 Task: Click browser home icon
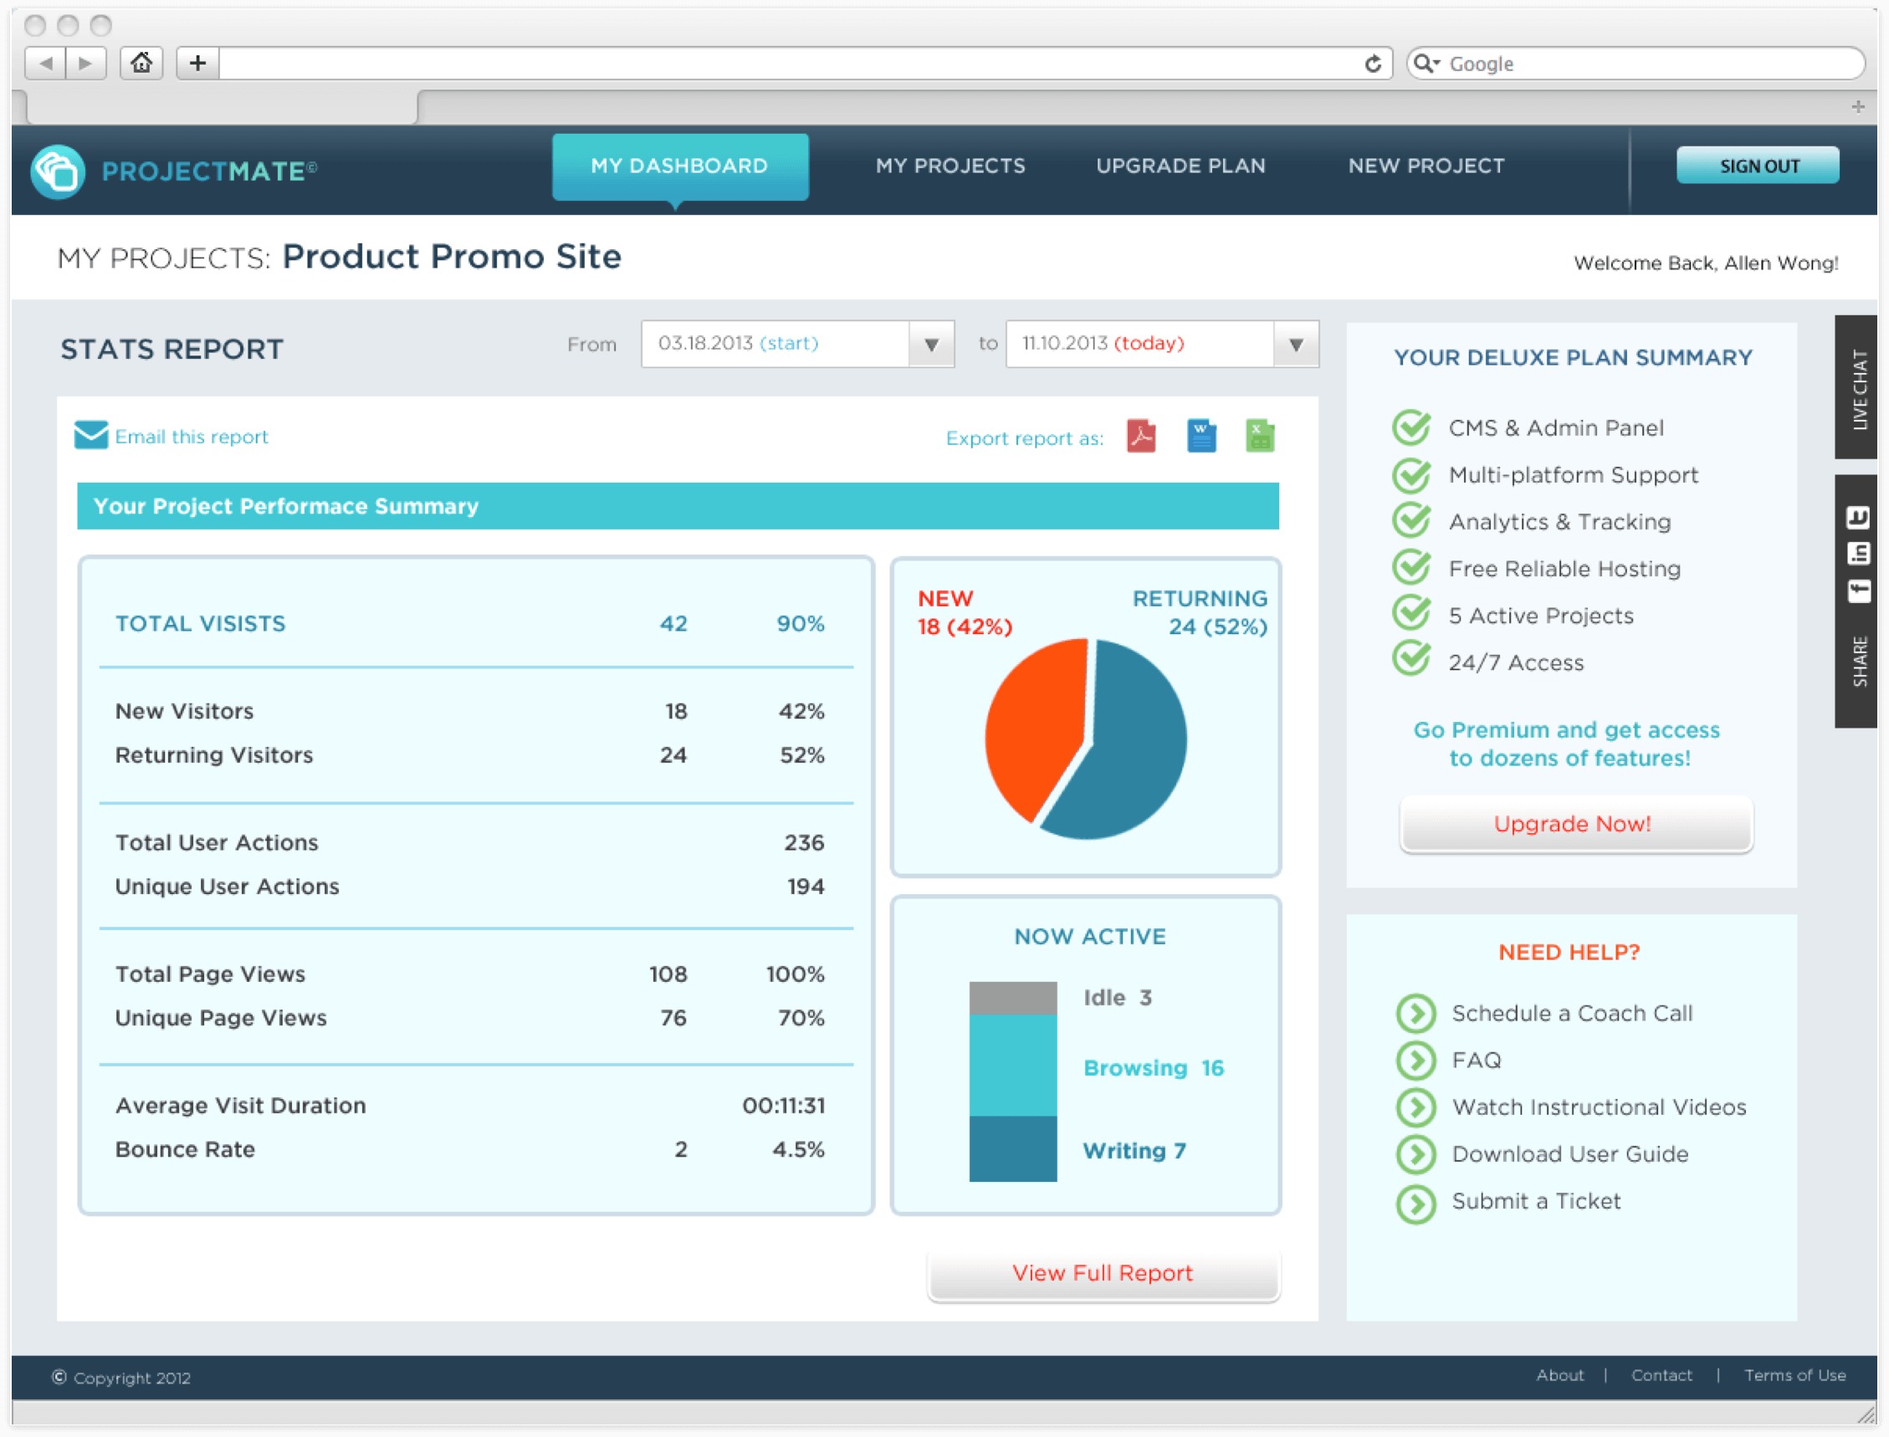[x=141, y=63]
